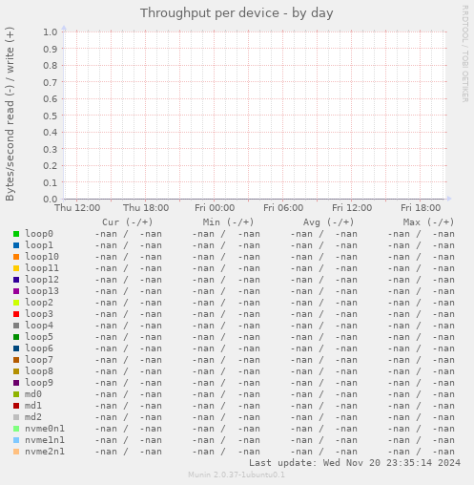The width and height of the screenshot is (474, 485).
Task: Click the Min (-/+) column header
Action: point(228,222)
